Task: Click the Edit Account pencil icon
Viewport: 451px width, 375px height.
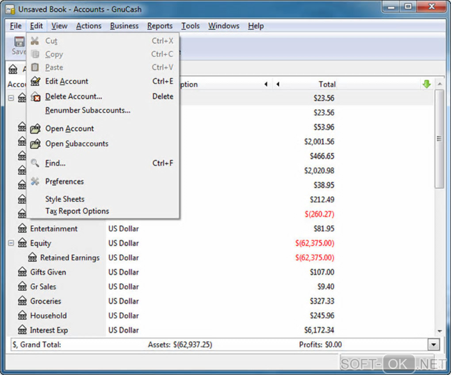Action: point(35,81)
